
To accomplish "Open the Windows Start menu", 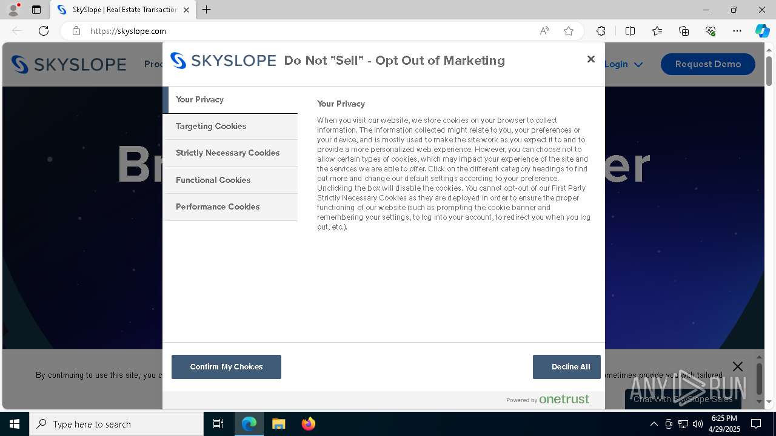I will (15, 424).
